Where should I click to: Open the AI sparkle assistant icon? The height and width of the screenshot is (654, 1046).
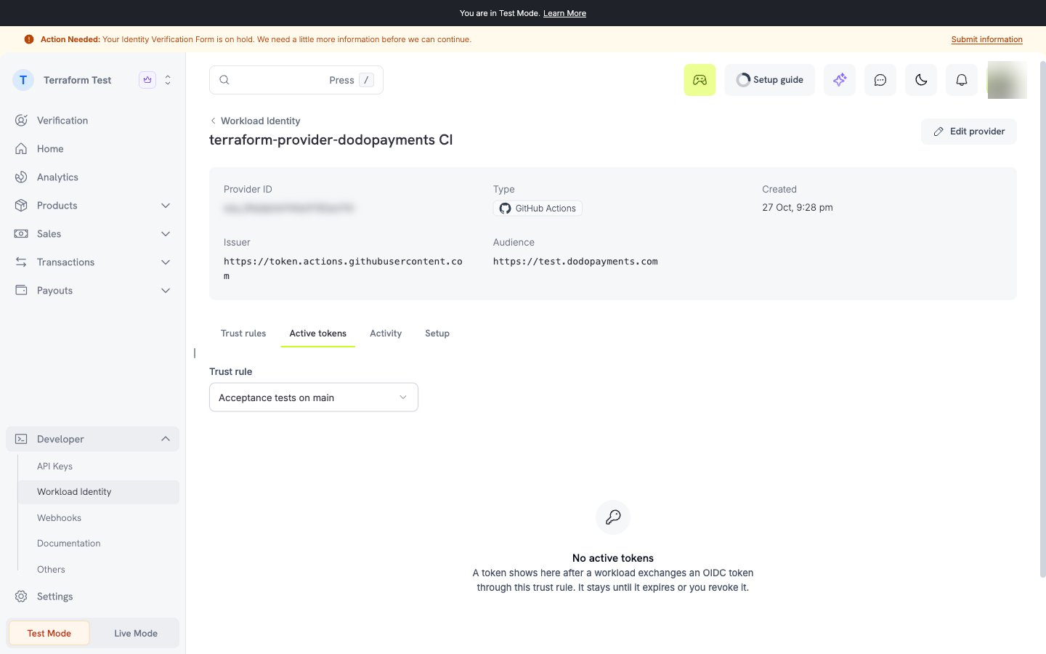tap(840, 80)
